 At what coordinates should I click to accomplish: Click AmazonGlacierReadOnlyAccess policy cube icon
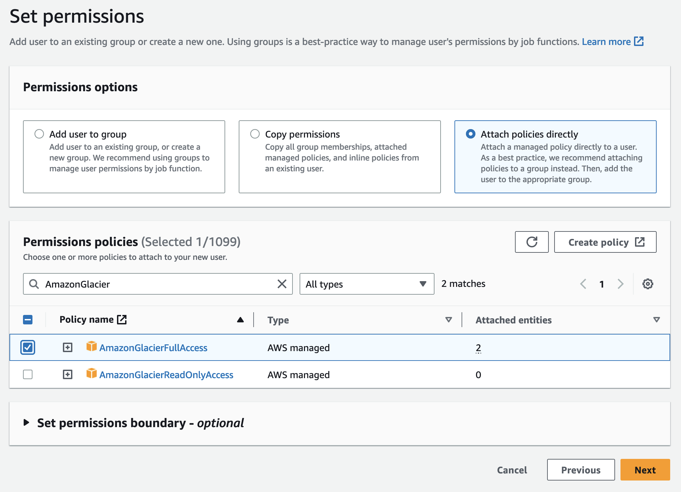pos(91,374)
